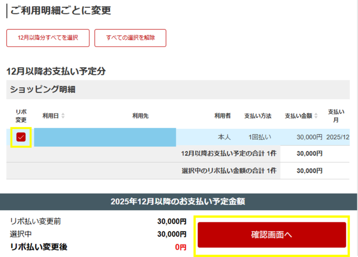Click the 2025年12月以降のお支払い予定金額 banner

[179, 202]
